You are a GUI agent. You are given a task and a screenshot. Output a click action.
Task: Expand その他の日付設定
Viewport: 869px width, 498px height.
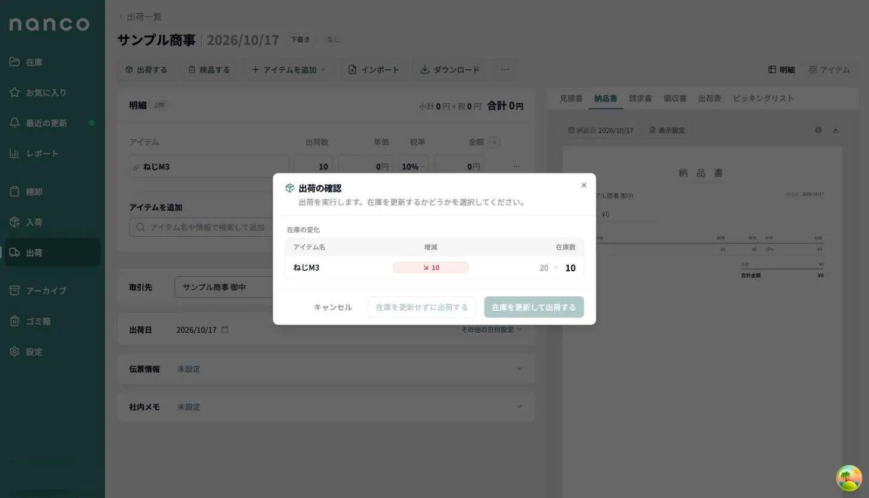[491, 329]
